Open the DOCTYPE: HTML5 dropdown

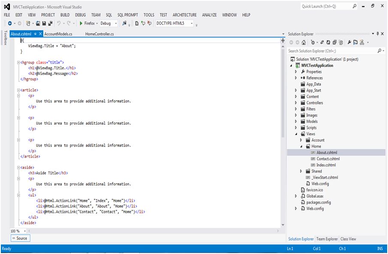[192, 24]
